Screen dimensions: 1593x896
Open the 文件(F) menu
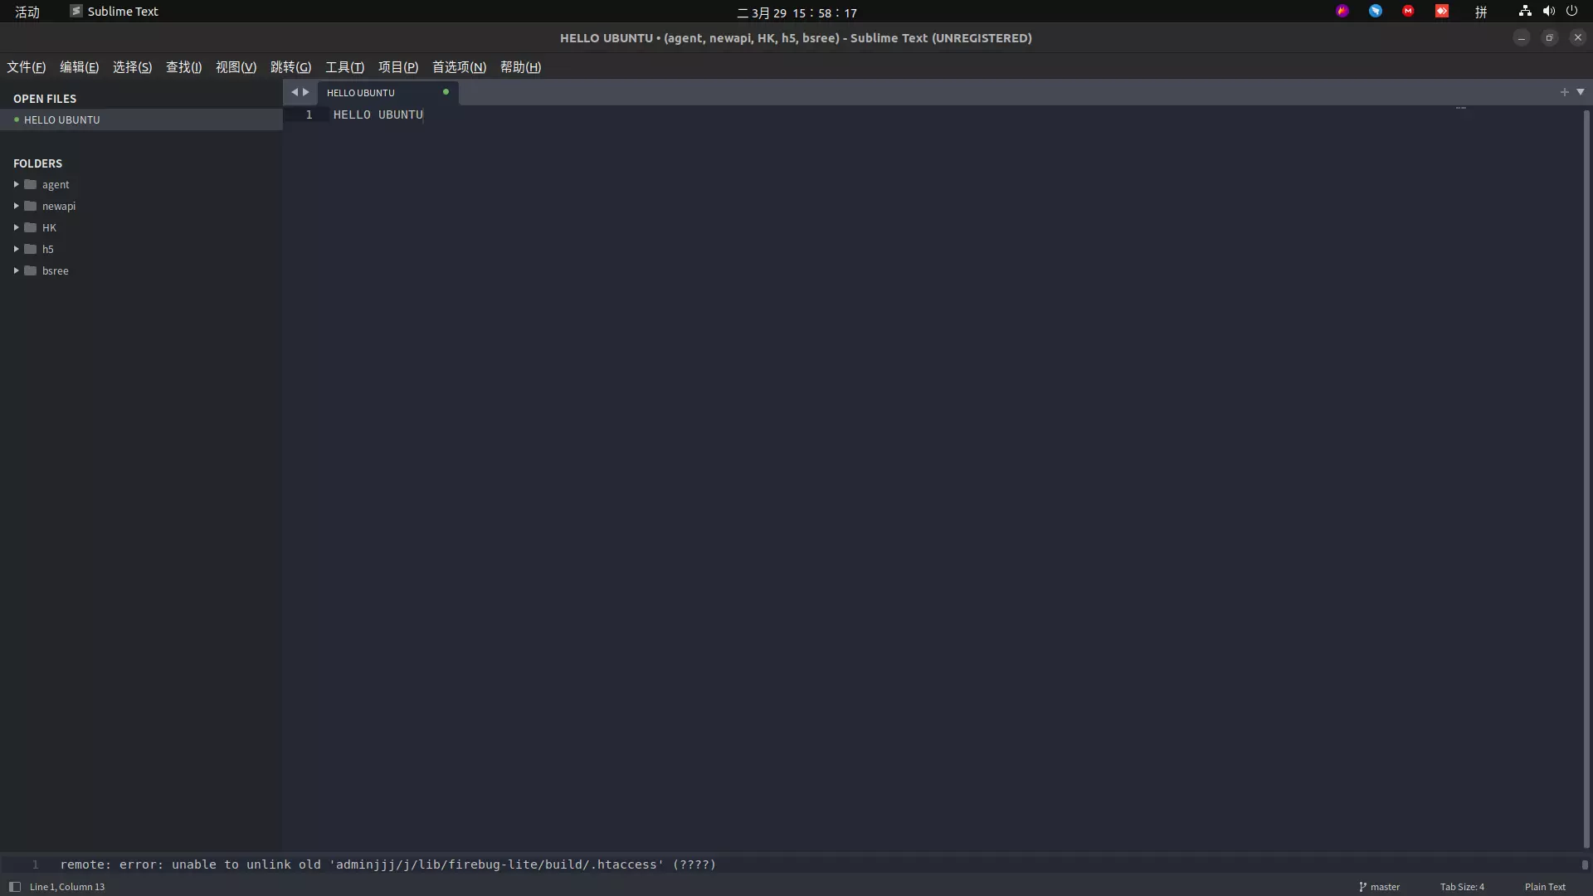tap(27, 67)
